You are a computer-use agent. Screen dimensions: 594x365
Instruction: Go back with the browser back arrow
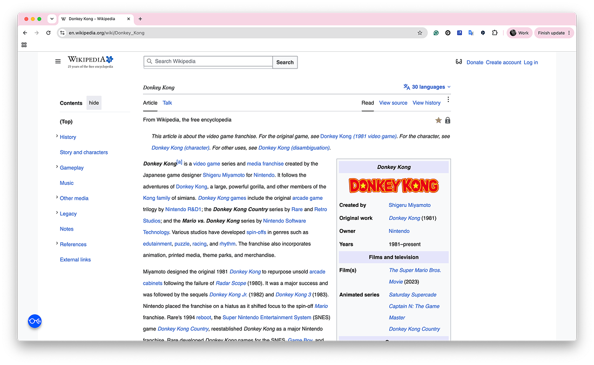pyautogui.click(x=25, y=33)
